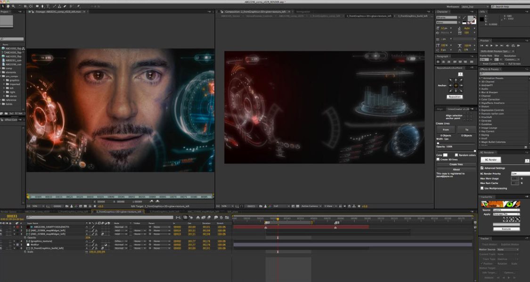
Task: Click the About button in LinesCreator
Action: click(457, 170)
